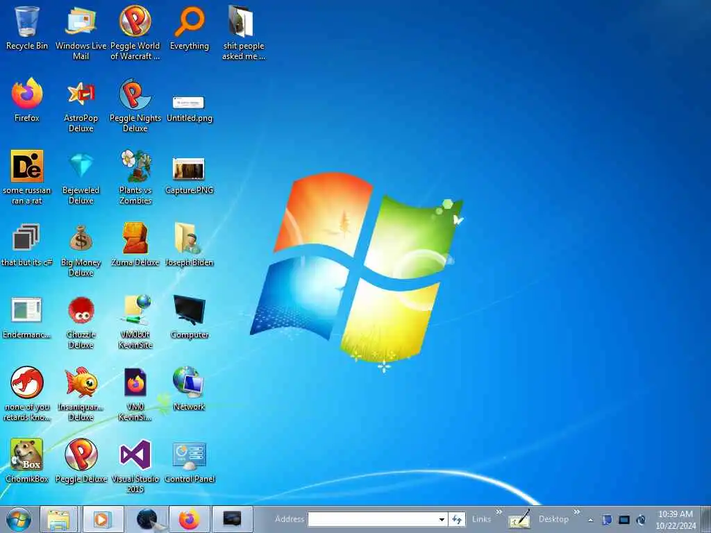This screenshot has width=711, height=533.
Task: Launch Windows Live Mail from desktop
Action: coord(81,33)
